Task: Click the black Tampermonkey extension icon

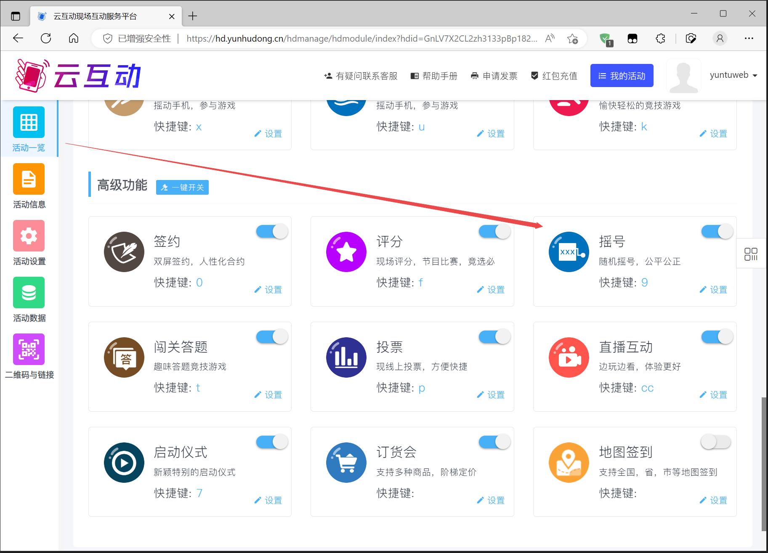Action: pos(632,39)
